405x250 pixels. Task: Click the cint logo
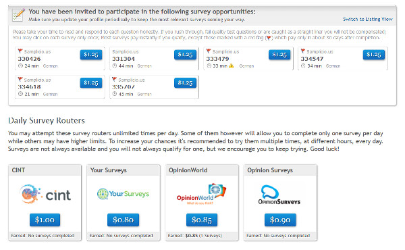(x=45, y=194)
